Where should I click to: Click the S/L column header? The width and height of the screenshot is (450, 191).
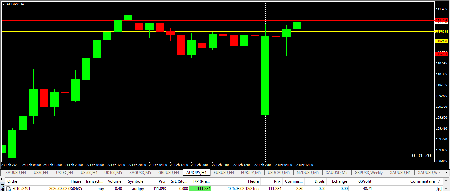[x=178, y=181]
